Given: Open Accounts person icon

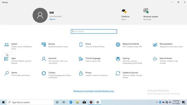Looking at the screenshot, I should (44, 59).
